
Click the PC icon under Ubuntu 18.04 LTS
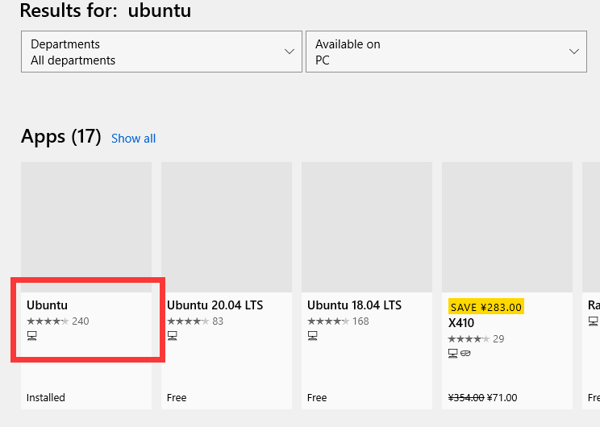click(x=313, y=336)
